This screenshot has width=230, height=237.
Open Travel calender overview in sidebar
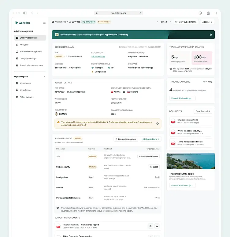pyautogui.click(x=30, y=65)
